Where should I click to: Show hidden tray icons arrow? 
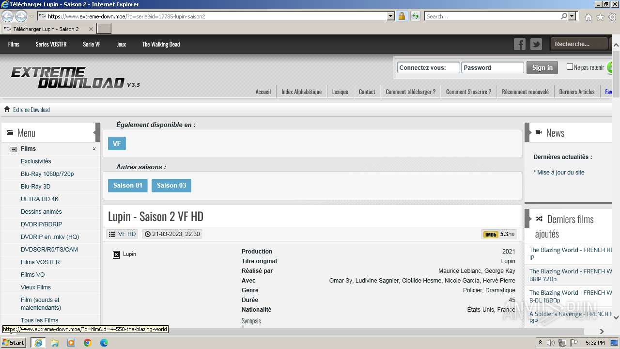pos(540,343)
